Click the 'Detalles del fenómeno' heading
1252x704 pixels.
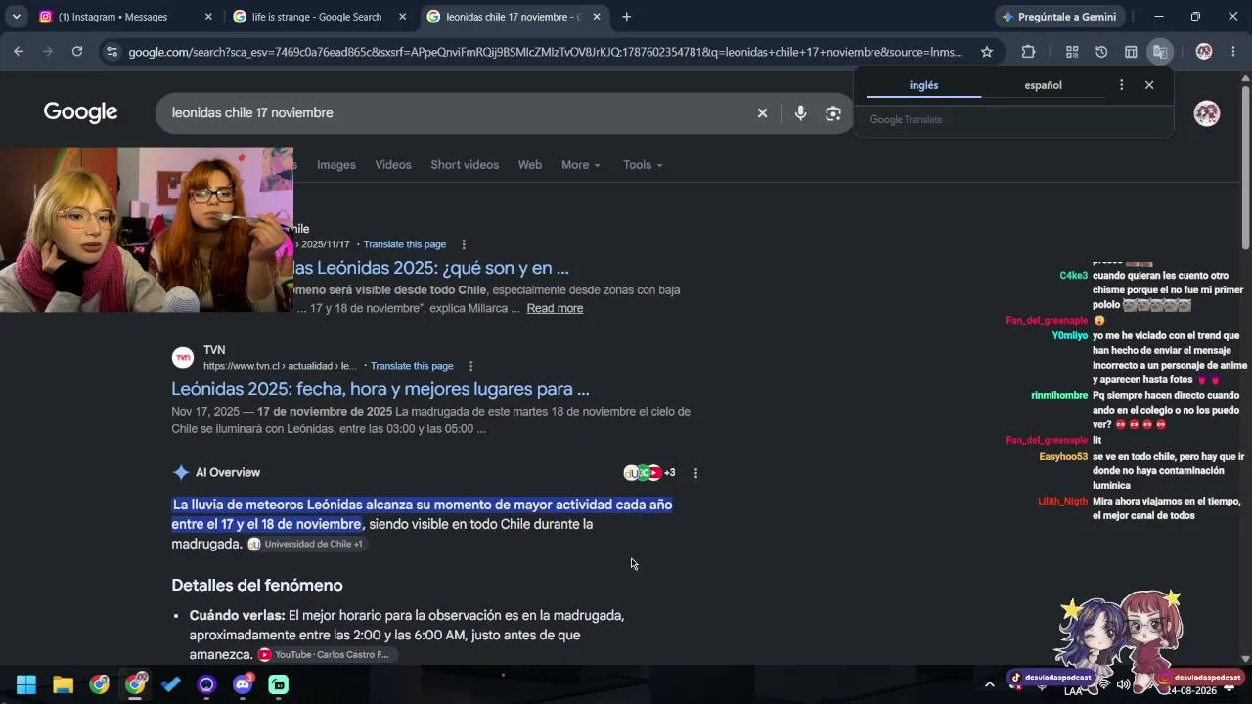click(x=257, y=586)
